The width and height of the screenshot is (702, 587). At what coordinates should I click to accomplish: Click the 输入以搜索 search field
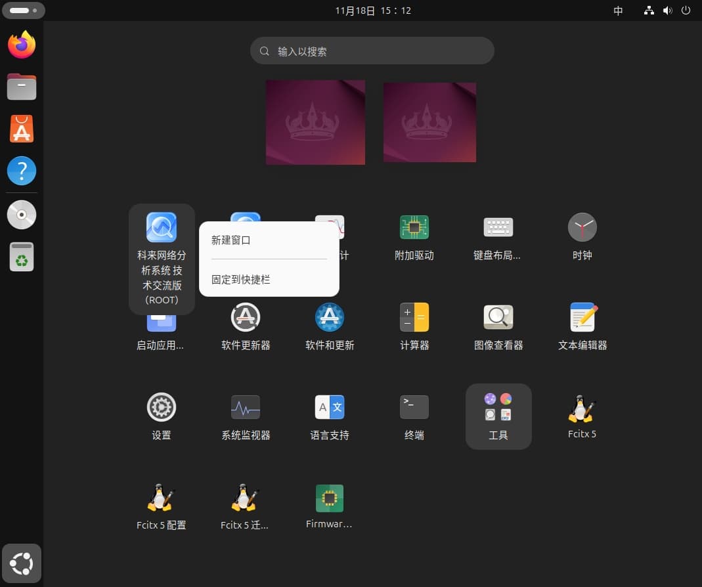372,51
